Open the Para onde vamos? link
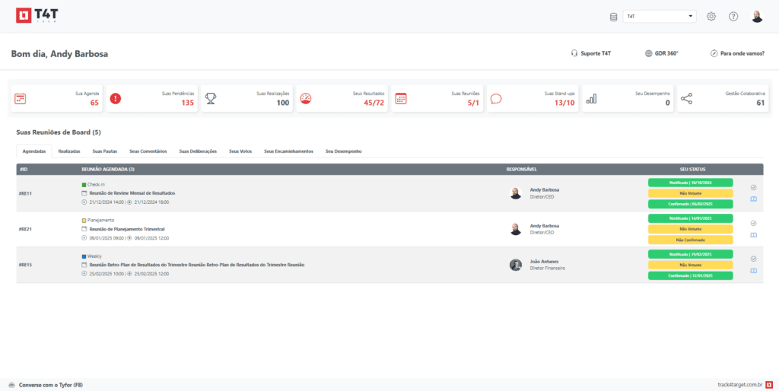779x391 pixels. pos(737,53)
